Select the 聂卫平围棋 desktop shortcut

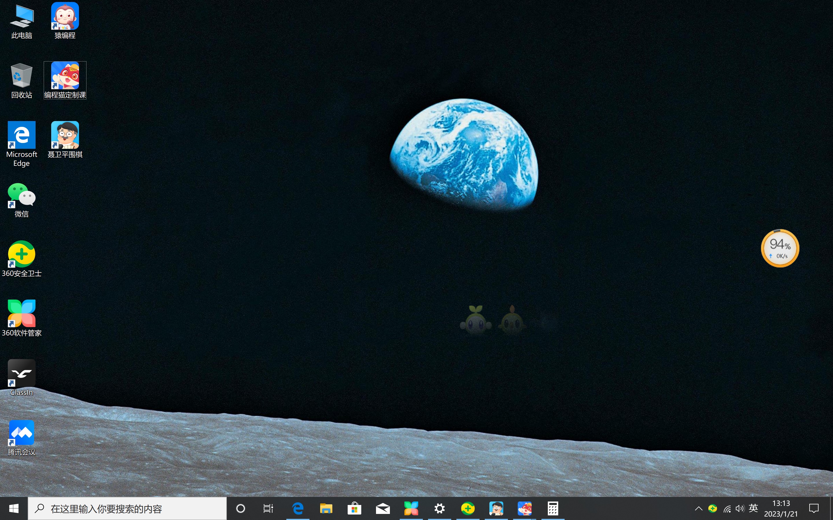[65, 140]
